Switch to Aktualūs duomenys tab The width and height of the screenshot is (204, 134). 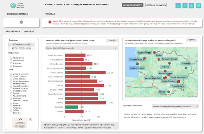[x=133, y=5]
